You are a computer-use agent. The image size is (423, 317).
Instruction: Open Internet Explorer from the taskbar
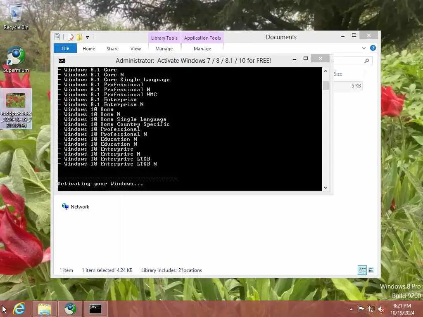click(19, 309)
